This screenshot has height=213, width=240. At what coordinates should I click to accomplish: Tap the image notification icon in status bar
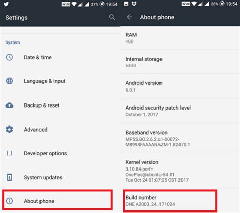[126, 4]
